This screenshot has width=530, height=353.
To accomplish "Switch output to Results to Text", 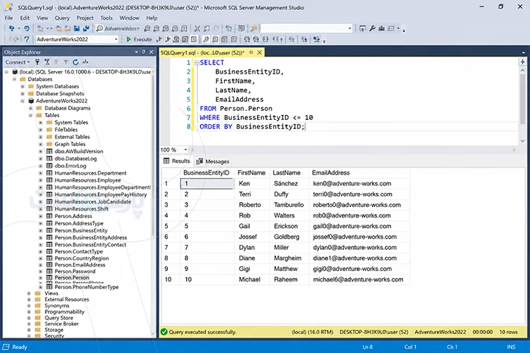I will click(x=246, y=39).
